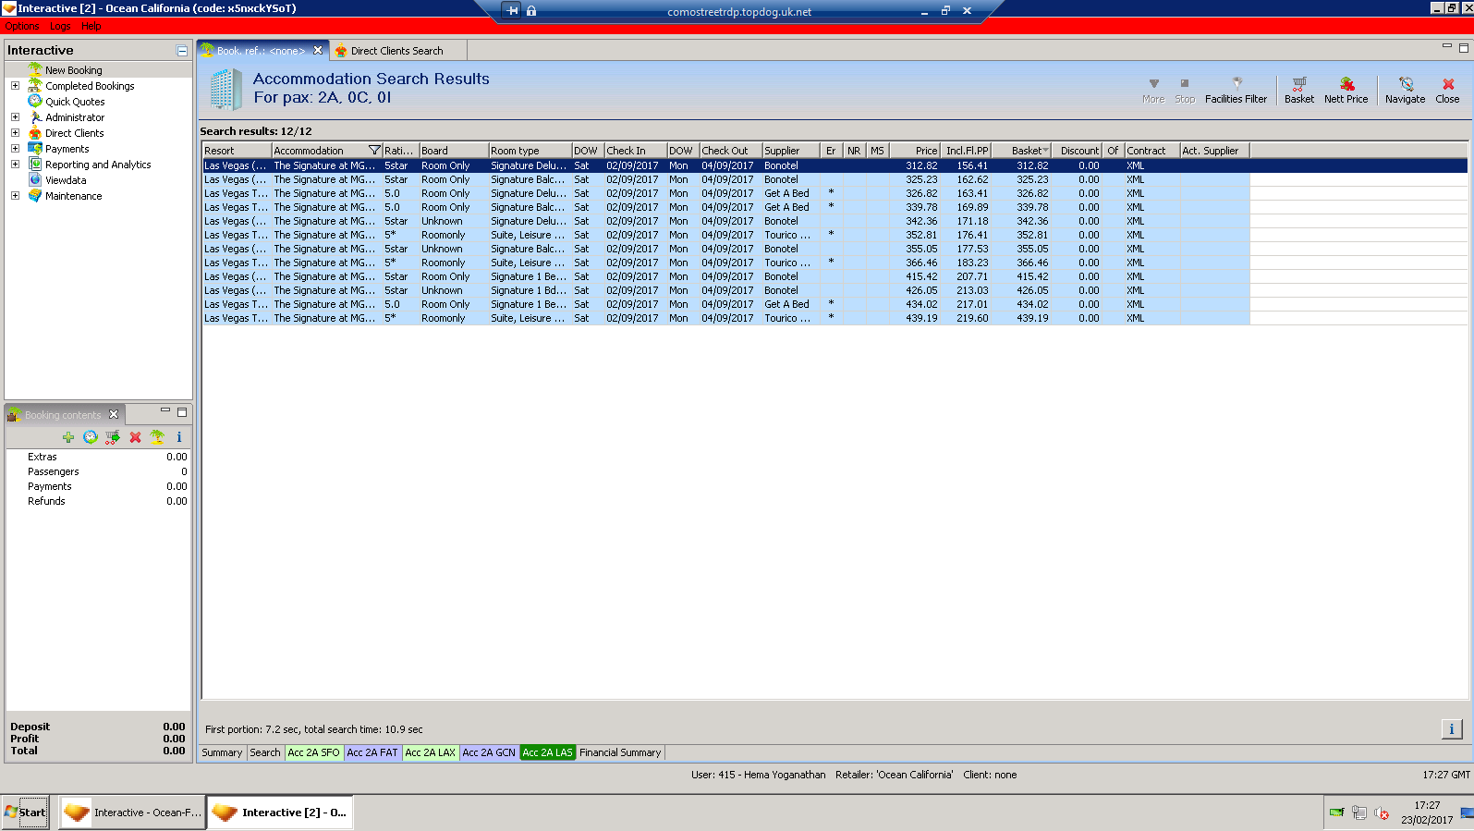1474x831 pixels.
Task: Click the speaker volume tray icon
Action: click(1382, 813)
